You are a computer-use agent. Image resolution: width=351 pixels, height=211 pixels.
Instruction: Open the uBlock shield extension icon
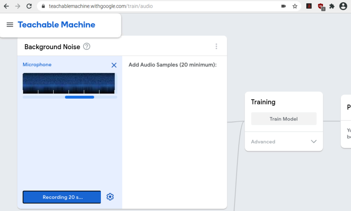tap(321, 7)
